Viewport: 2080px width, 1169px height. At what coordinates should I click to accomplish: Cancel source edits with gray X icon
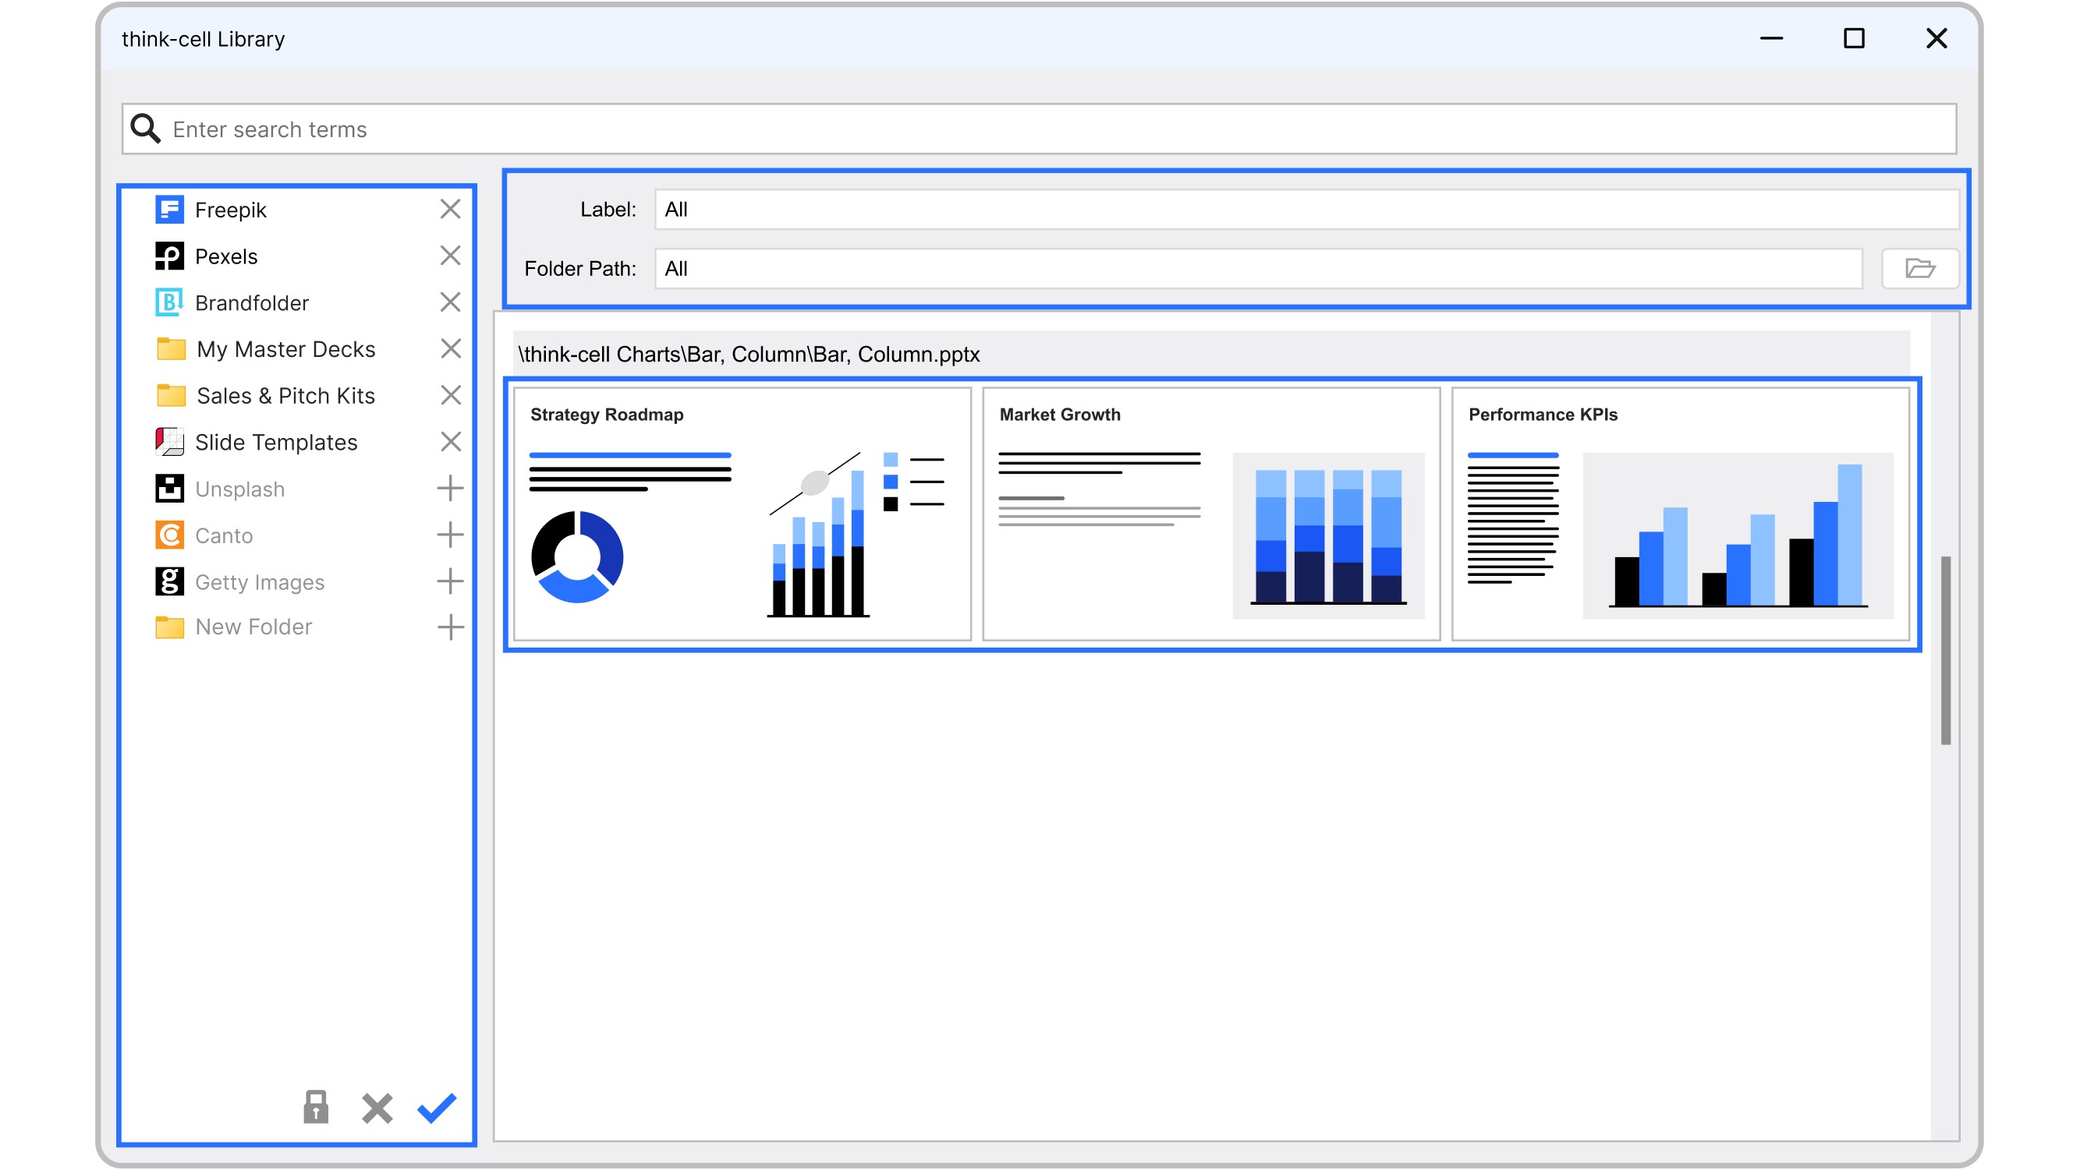(x=377, y=1107)
